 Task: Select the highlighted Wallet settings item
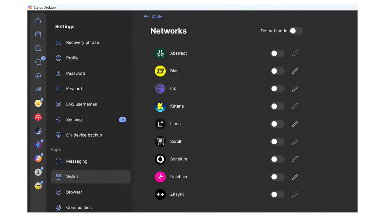click(x=91, y=177)
